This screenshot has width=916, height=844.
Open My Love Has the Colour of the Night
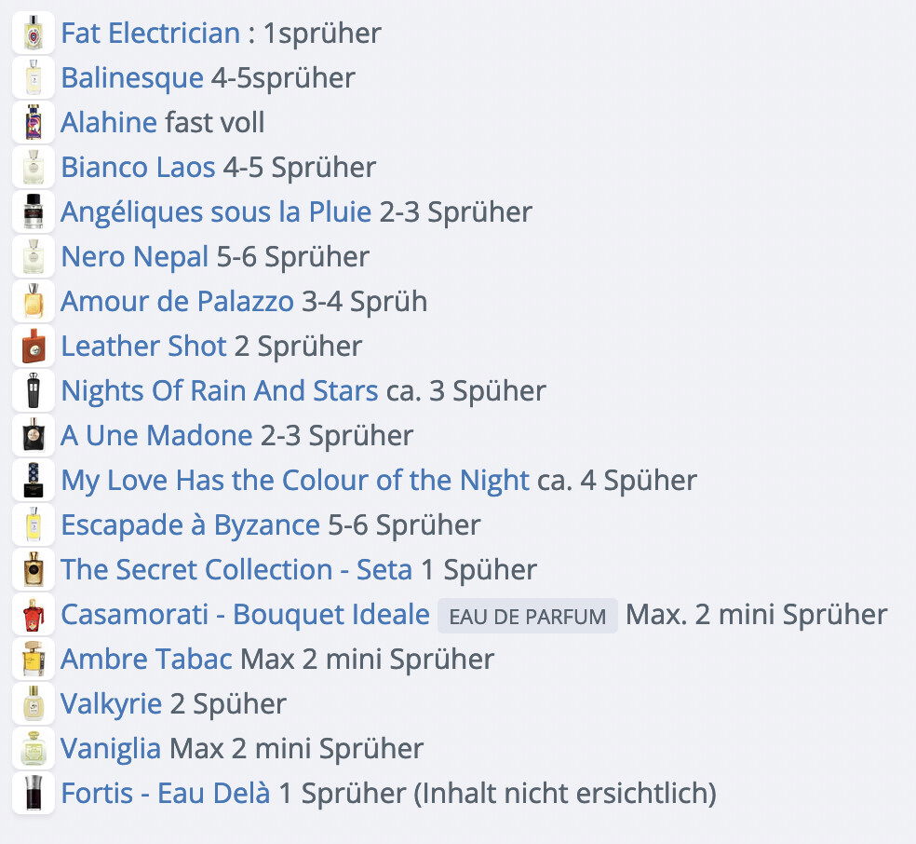click(295, 481)
